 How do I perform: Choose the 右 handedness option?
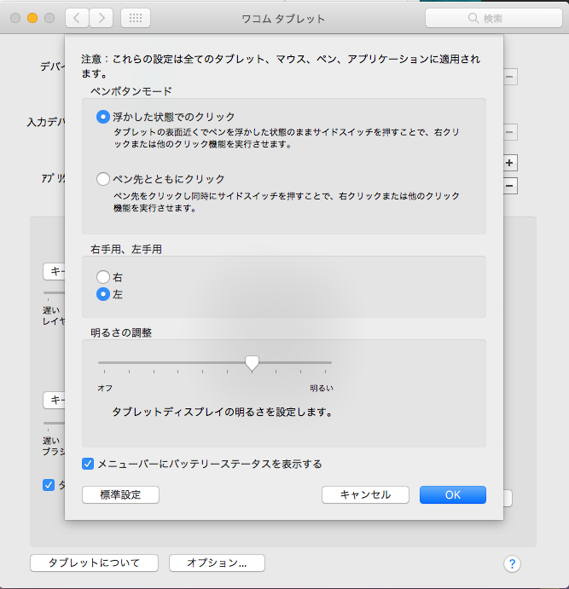coord(103,277)
